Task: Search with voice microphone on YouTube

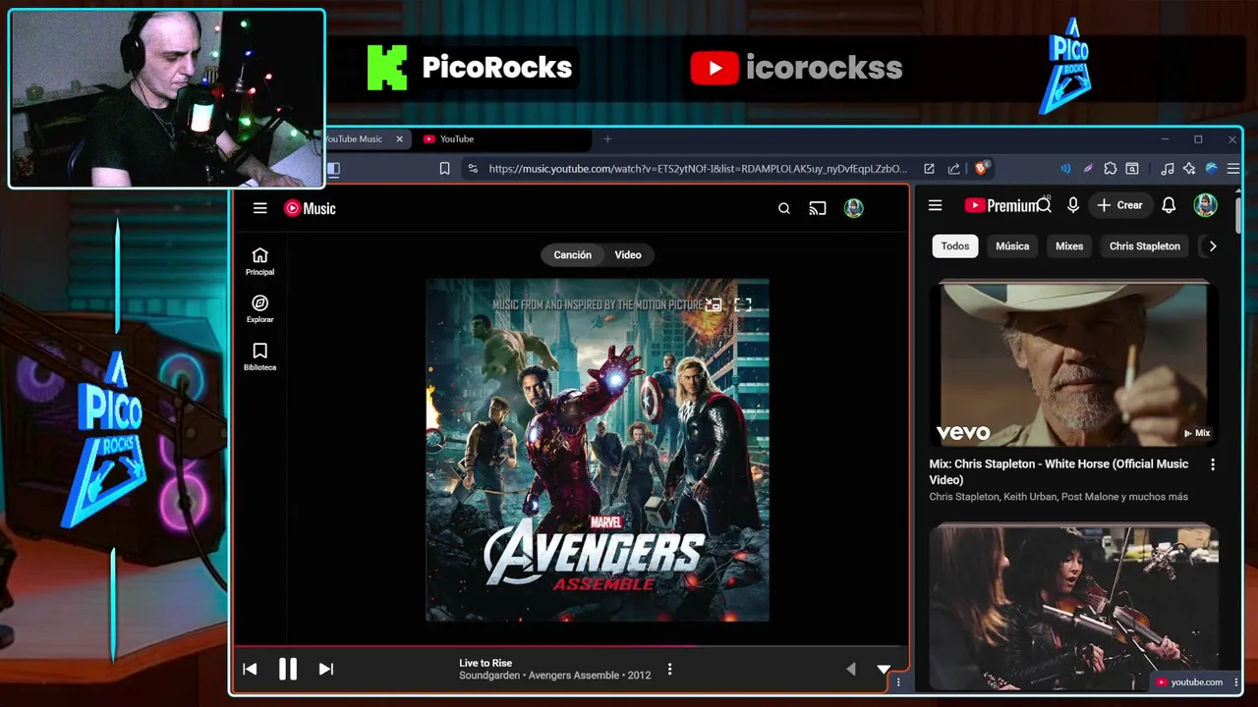Action: (1073, 205)
